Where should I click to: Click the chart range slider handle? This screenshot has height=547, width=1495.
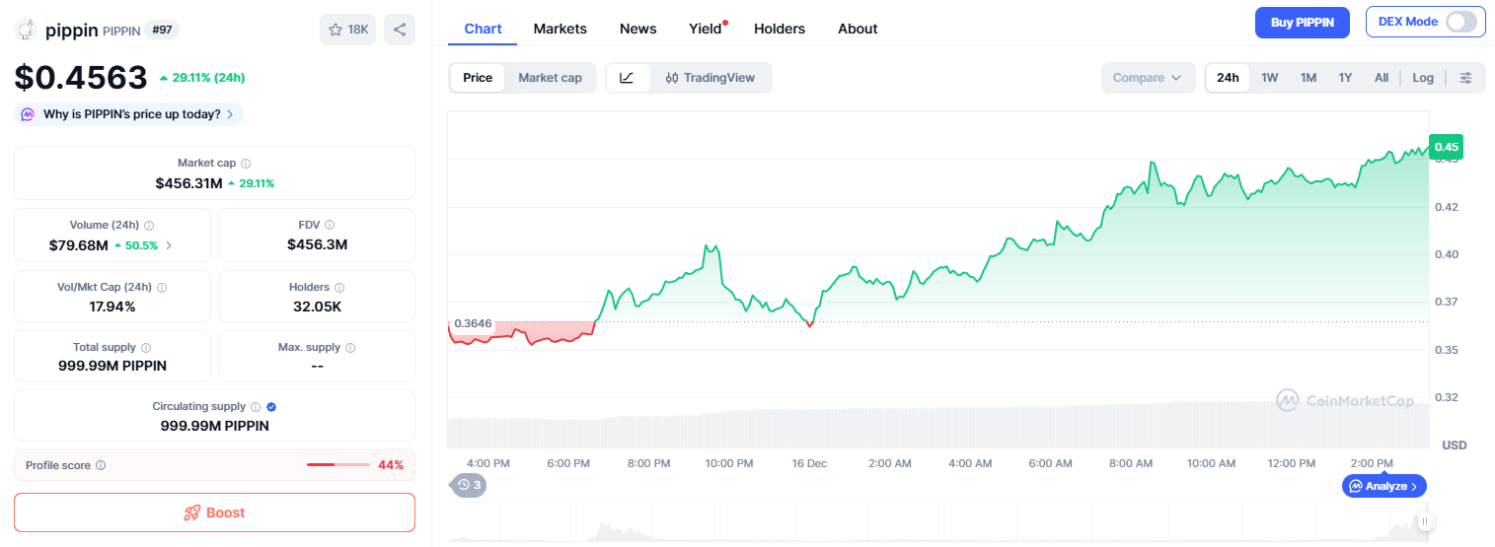coord(1424,521)
